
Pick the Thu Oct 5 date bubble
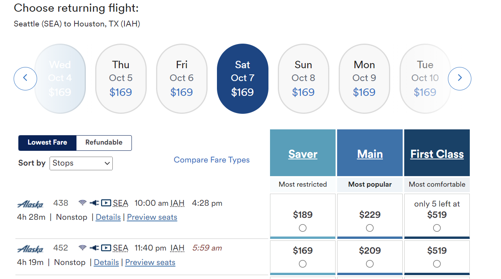click(x=121, y=79)
